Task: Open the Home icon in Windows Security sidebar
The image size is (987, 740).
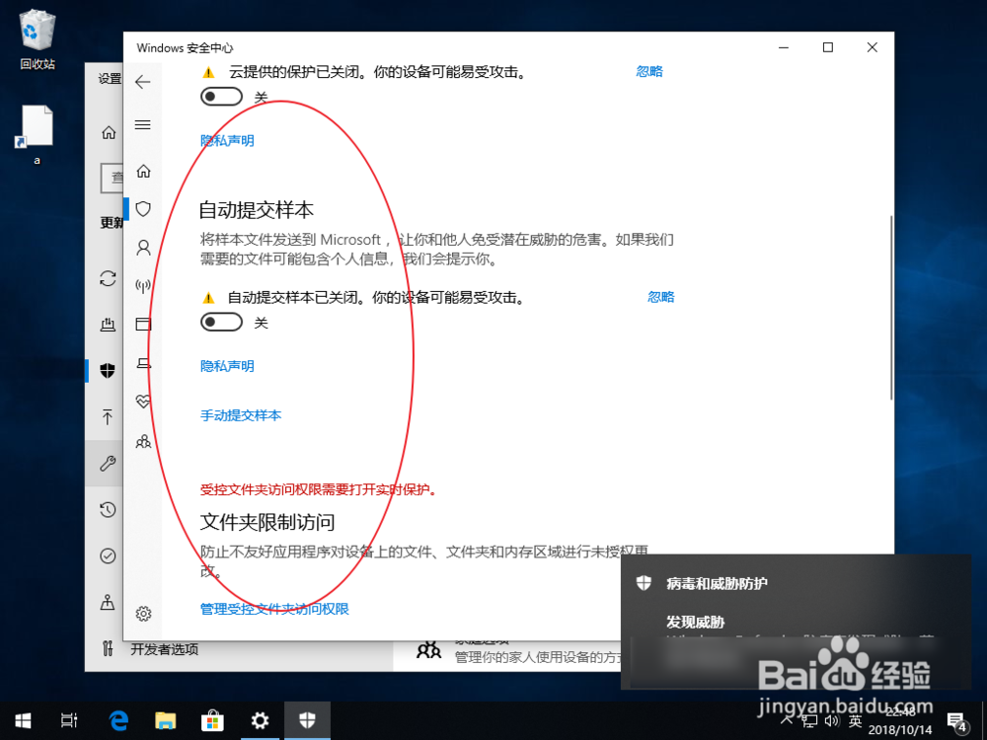Action: click(143, 171)
